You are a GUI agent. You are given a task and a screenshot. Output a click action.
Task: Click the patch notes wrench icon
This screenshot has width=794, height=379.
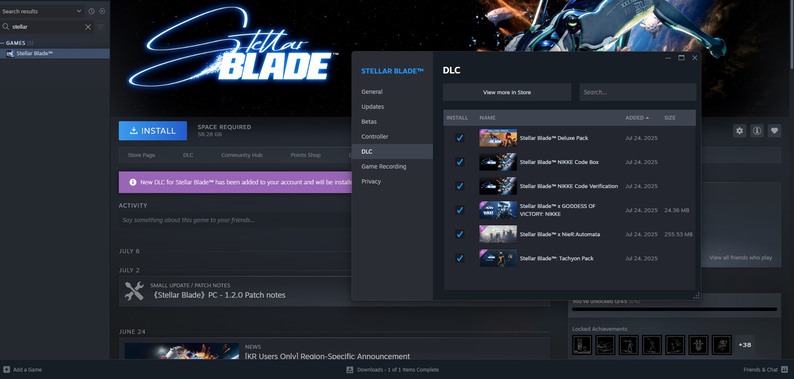(134, 291)
